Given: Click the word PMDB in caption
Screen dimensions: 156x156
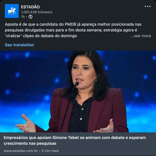Looking at the screenshot, I should click(x=70, y=24).
